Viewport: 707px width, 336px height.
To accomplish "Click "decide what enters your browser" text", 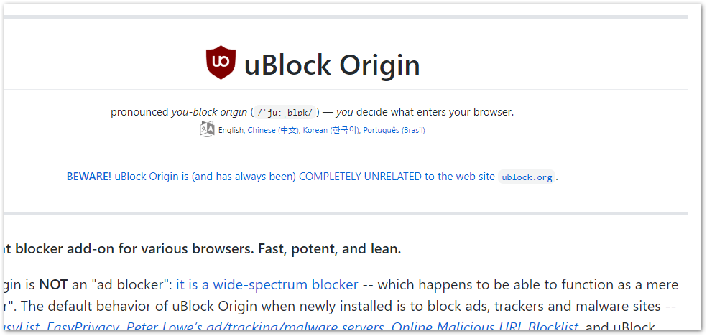I will pyautogui.click(x=435, y=112).
